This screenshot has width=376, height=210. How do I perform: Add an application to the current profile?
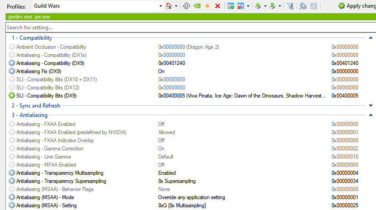point(231,6)
